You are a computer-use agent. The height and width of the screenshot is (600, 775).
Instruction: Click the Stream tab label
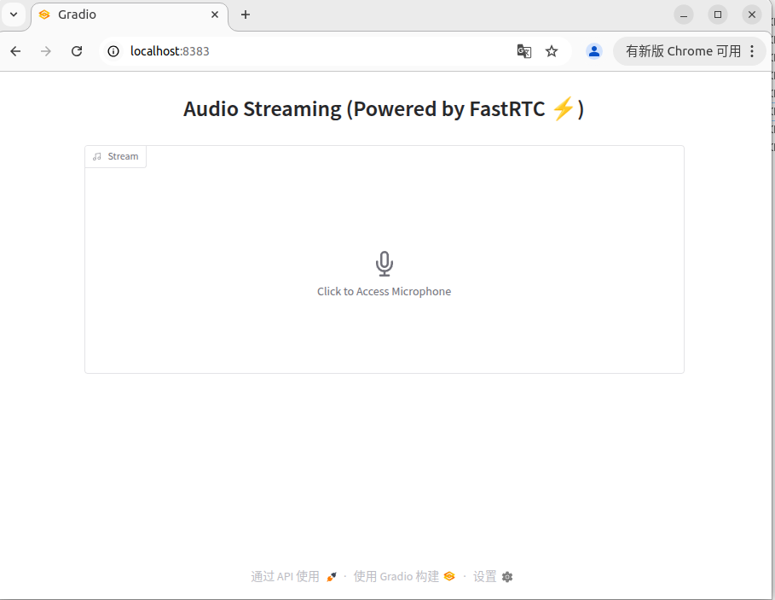click(x=121, y=156)
